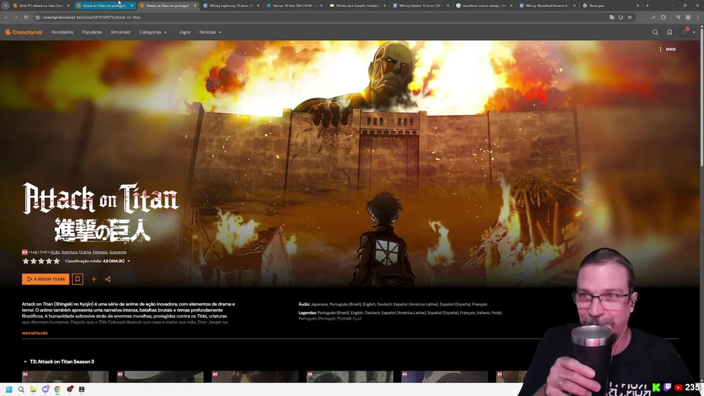704x396 pixels.
Task: Switch to the woodford reserve whisky tab
Action: (x=484, y=5)
